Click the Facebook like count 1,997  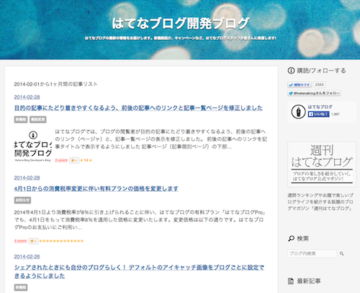coord(336,114)
